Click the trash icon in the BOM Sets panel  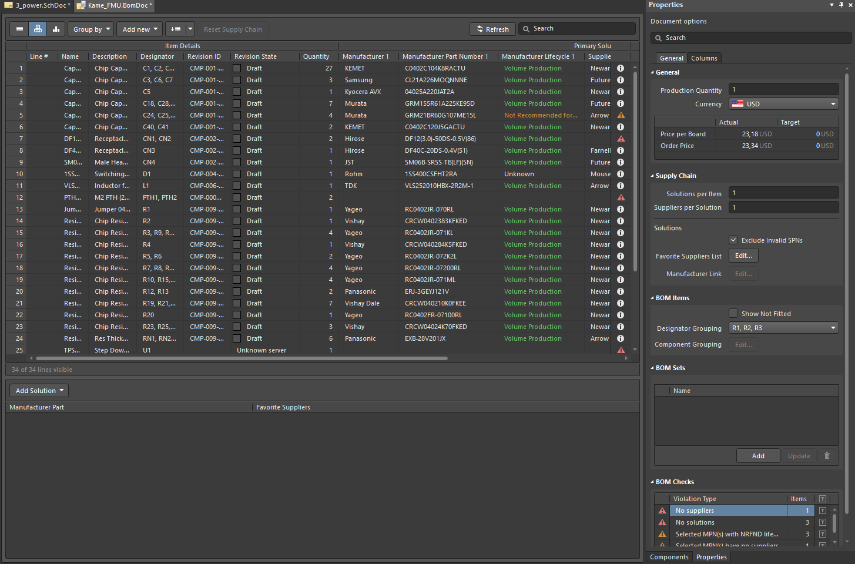[x=827, y=455]
